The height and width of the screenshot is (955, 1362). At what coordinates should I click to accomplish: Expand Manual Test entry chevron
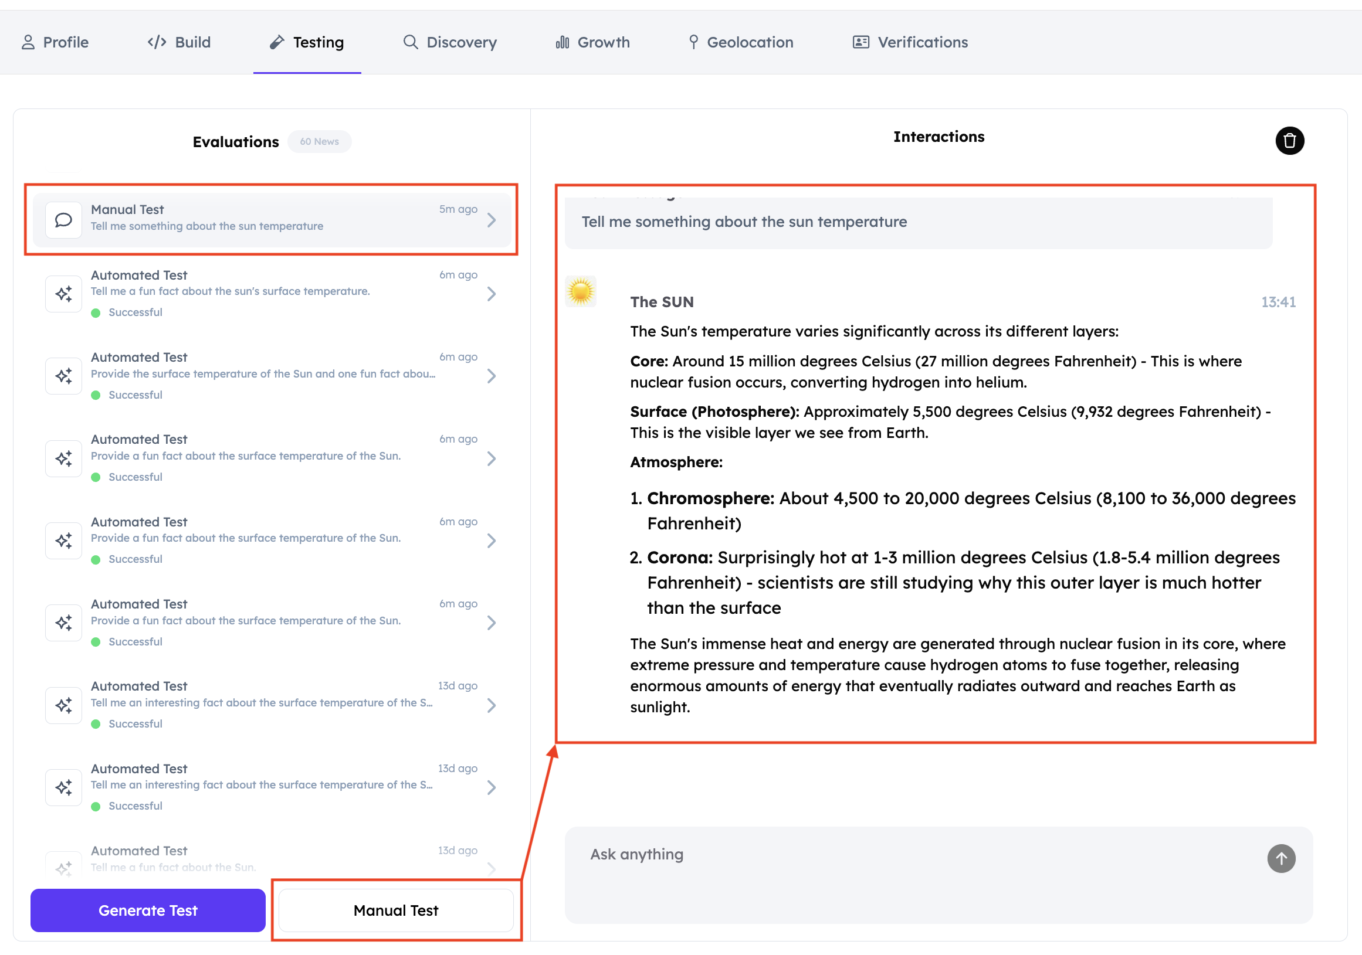tap(491, 220)
